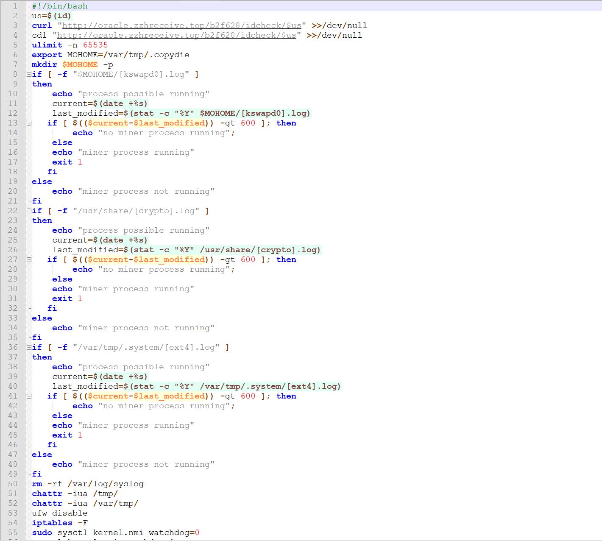Click the orange $MOHOME variable after mkdir
Image resolution: width=602 pixels, height=541 pixels.
point(80,64)
